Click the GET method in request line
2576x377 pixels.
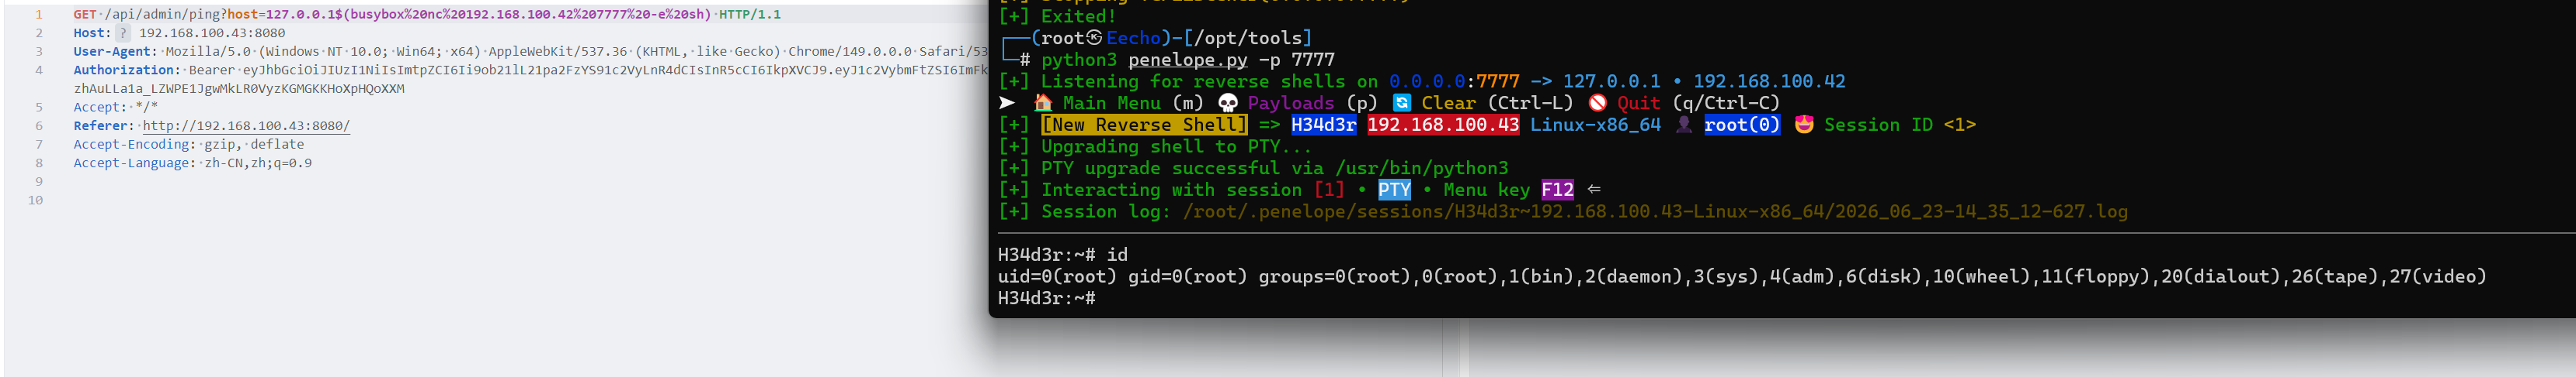85,15
